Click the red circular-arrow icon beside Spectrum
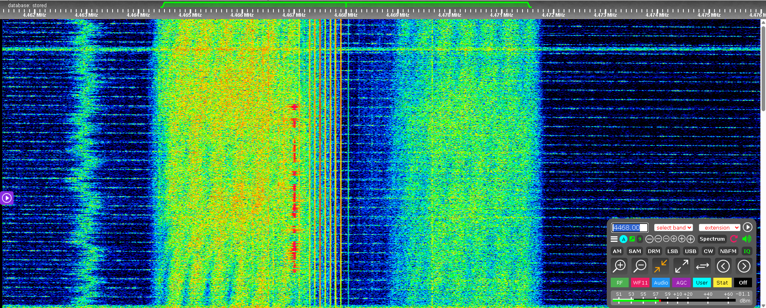 click(x=734, y=239)
